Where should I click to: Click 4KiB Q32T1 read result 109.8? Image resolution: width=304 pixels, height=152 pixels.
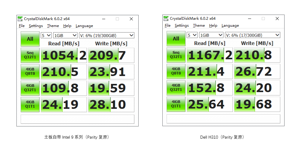[x=64, y=88]
